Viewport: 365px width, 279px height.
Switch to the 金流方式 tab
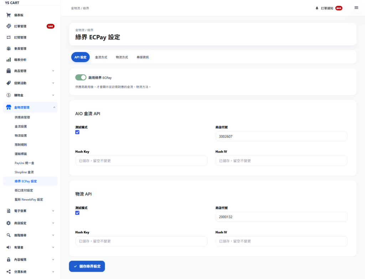click(x=101, y=57)
